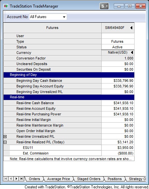The width and height of the screenshot is (149, 189).
Task: Click the arrow next to SIM649480F
Action: tap(131, 28)
